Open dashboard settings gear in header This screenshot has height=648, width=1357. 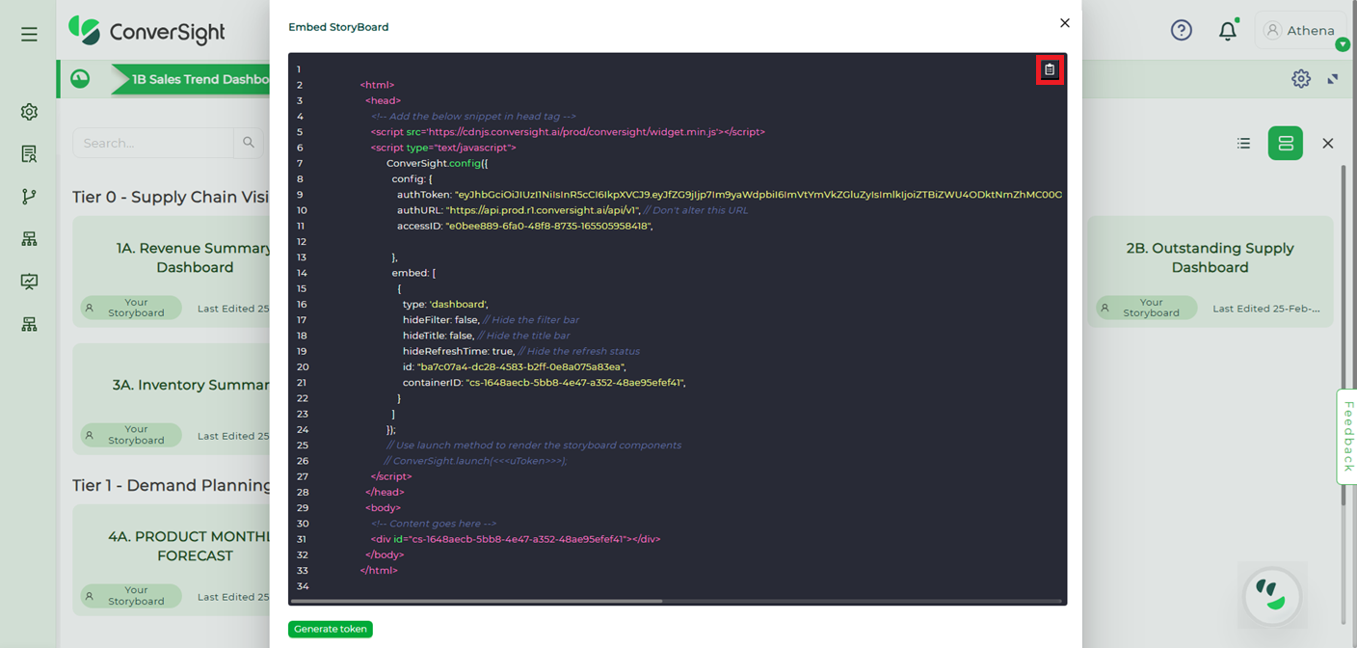coord(1301,78)
